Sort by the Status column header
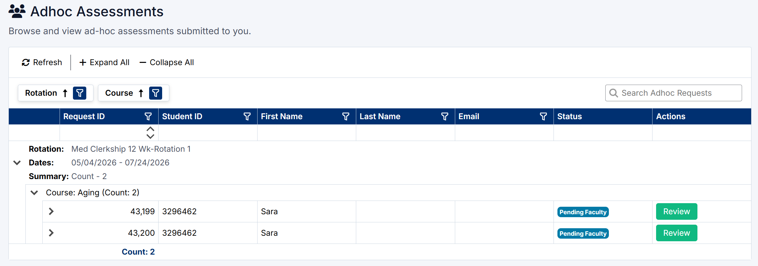Image resolution: width=758 pixels, height=266 pixels. click(x=569, y=117)
